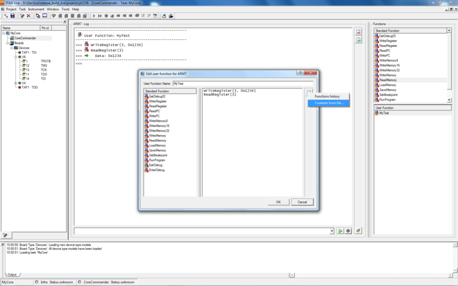Click the green run button beside the command input
The image size is (458, 286).
(340, 231)
